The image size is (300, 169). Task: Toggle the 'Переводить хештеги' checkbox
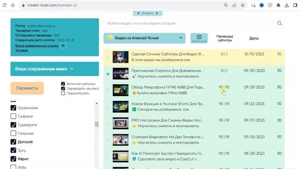tap(63, 89)
